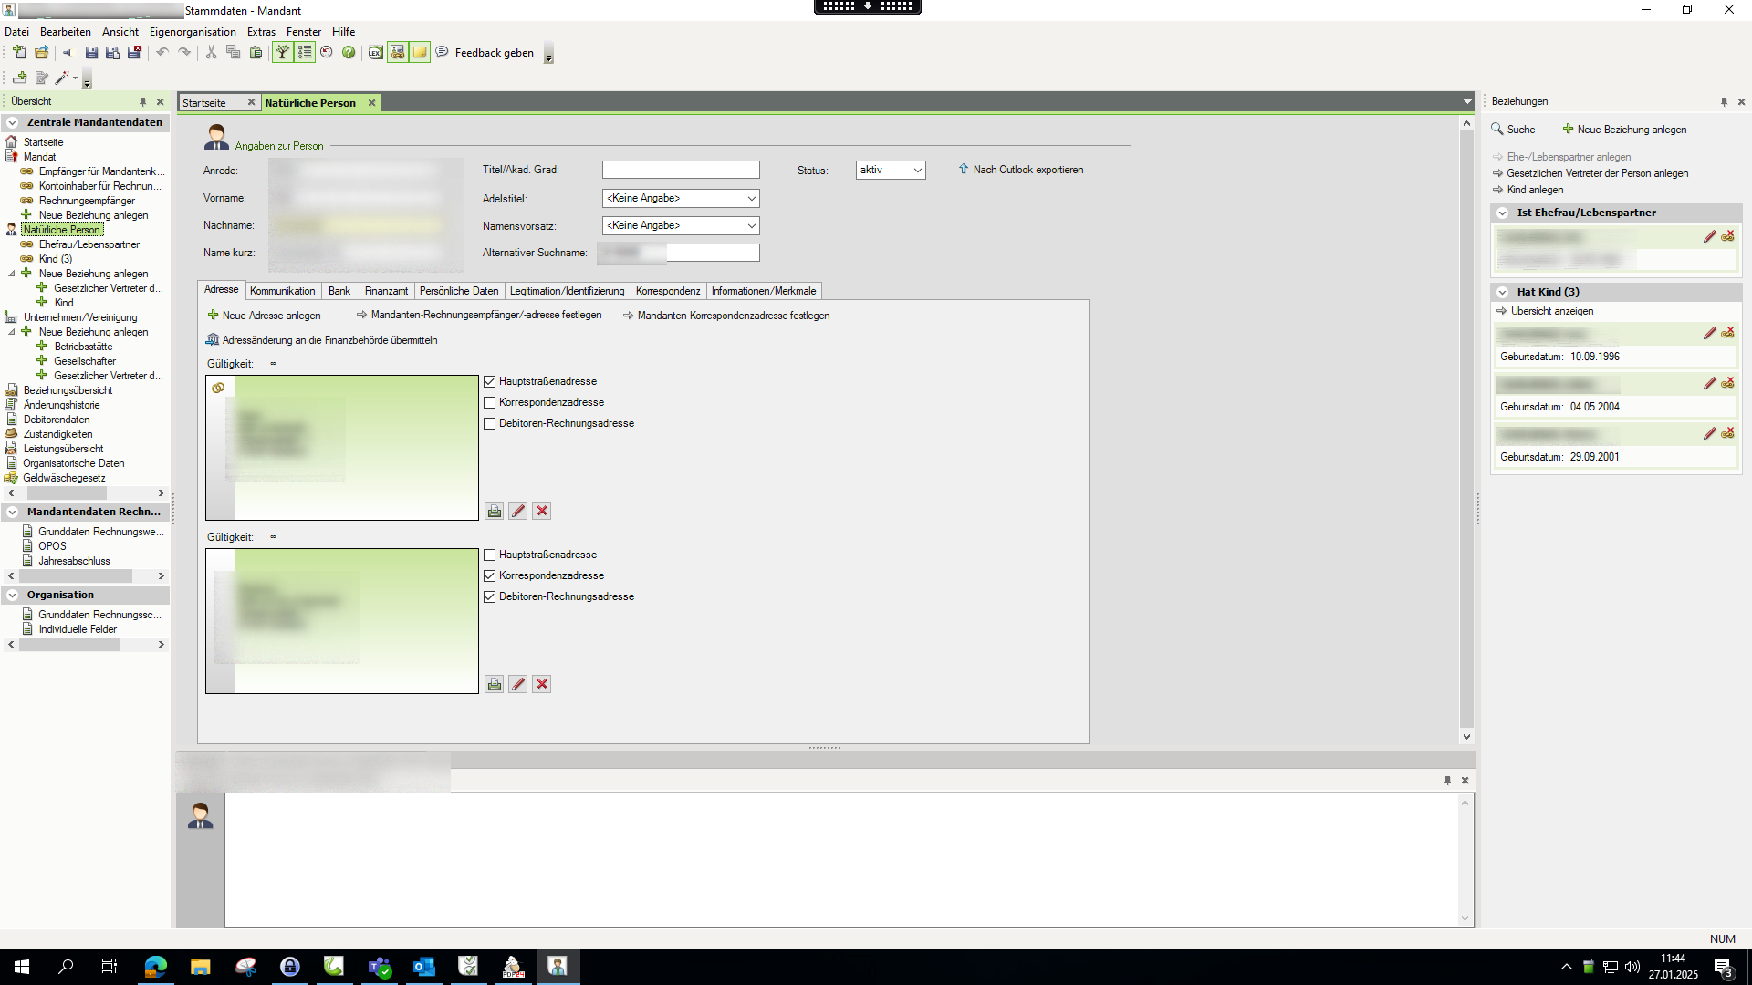Click the red X delete icon for first address
1752x985 pixels.
click(x=542, y=511)
